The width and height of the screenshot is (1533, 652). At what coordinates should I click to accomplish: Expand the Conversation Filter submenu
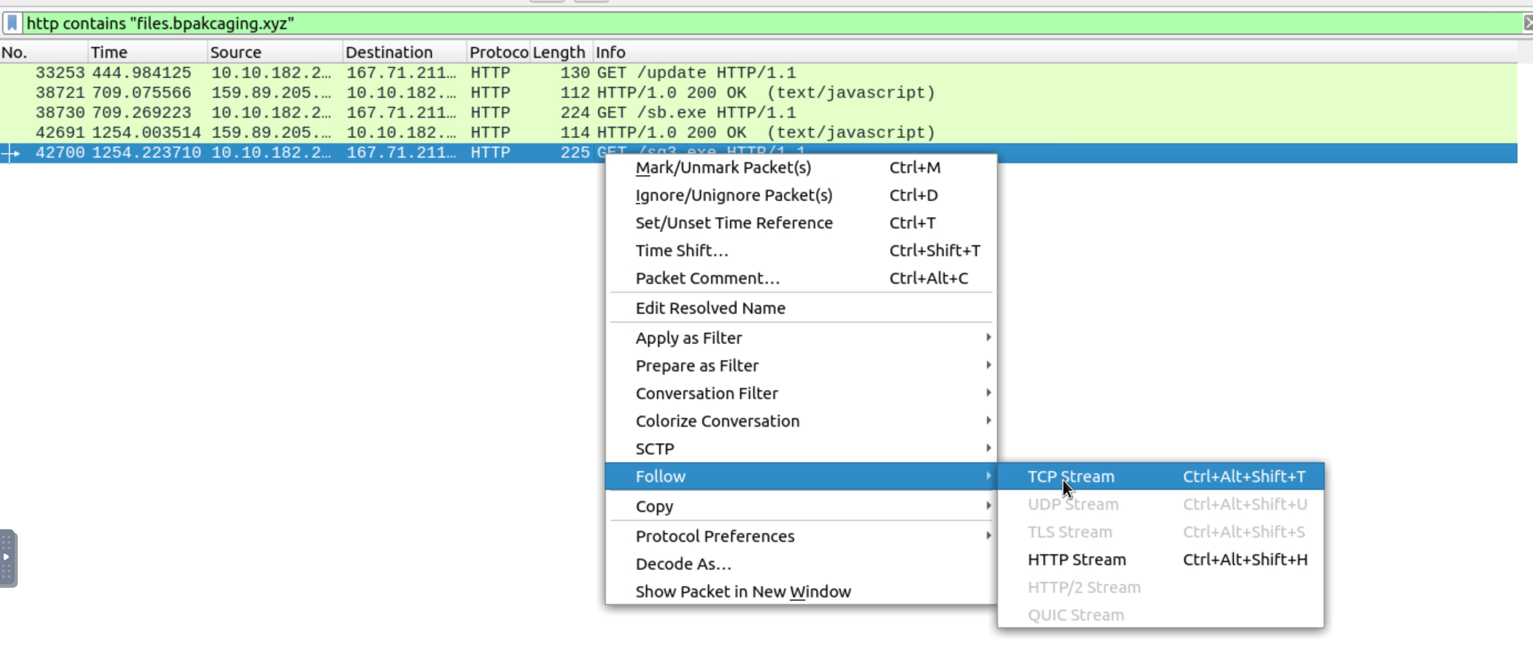click(x=801, y=393)
